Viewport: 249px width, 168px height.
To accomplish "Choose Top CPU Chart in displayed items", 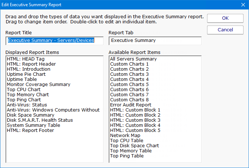I will (x=24, y=90).
